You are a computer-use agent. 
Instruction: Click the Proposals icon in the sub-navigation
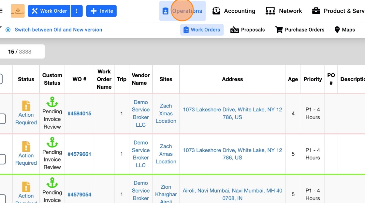pos(235,30)
